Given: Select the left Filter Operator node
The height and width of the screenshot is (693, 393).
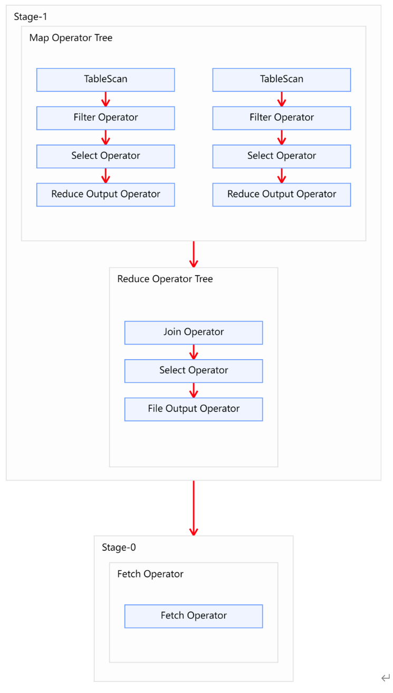Looking at the screenshot, I should click(x=106, y=118).
